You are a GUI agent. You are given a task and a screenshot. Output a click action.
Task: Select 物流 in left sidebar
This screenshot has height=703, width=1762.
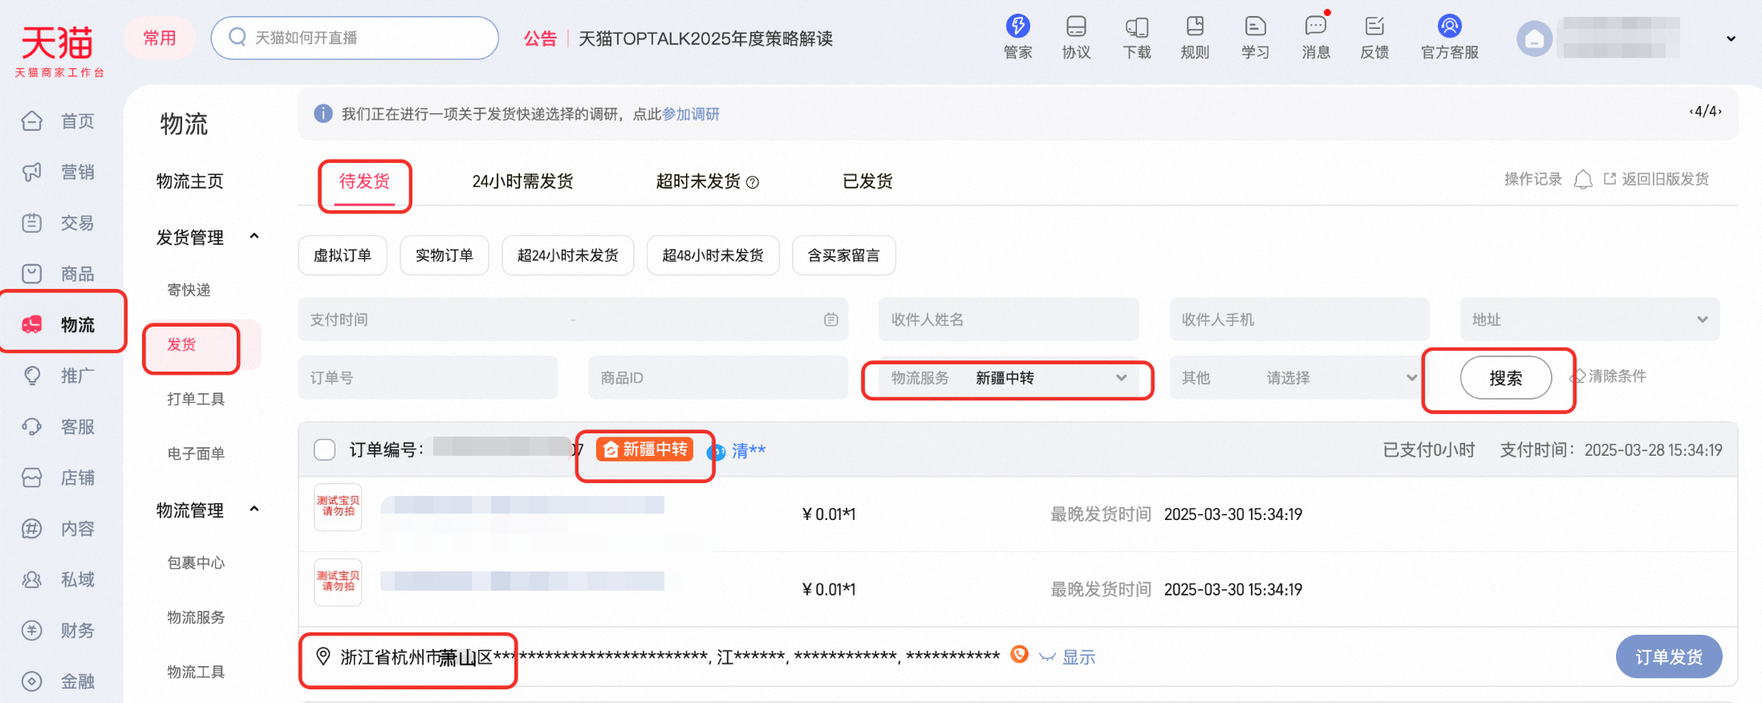click(59, 324)
